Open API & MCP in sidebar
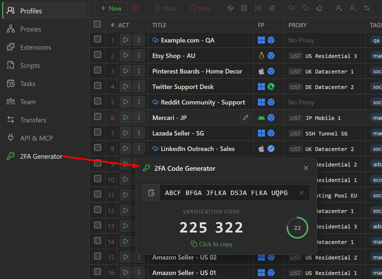 pos(45,138)
